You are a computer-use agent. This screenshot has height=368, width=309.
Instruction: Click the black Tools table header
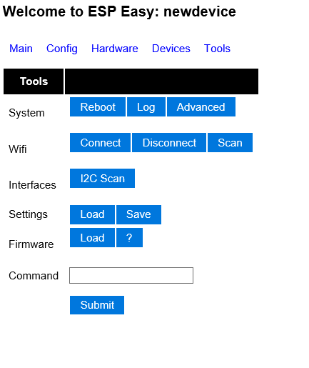34,81
